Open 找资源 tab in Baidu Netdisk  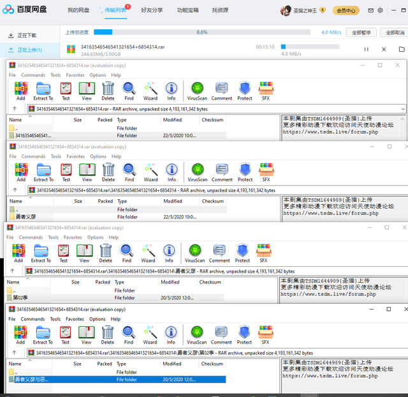click(220, 10)
